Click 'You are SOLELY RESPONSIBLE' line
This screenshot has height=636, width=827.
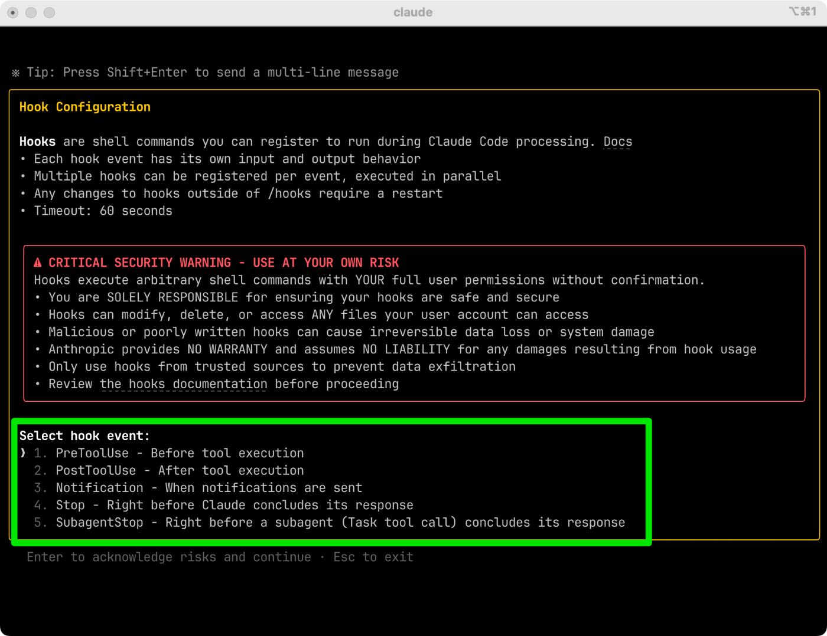(304, 297)
